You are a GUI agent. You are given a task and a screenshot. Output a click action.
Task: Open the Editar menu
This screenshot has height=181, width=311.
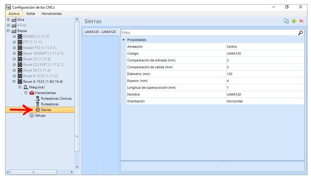point(31,14)
